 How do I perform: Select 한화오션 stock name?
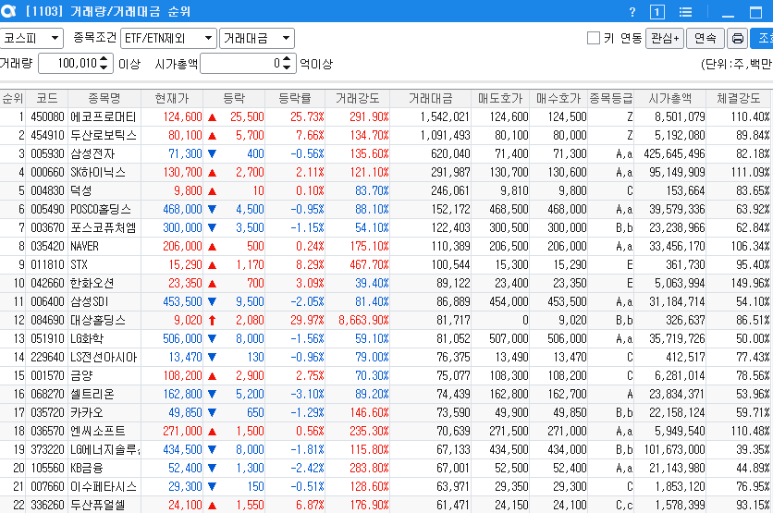(x=92, y=284)
